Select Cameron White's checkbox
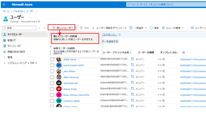The width and height of the screenshot is (206, 115). (52, 101)
